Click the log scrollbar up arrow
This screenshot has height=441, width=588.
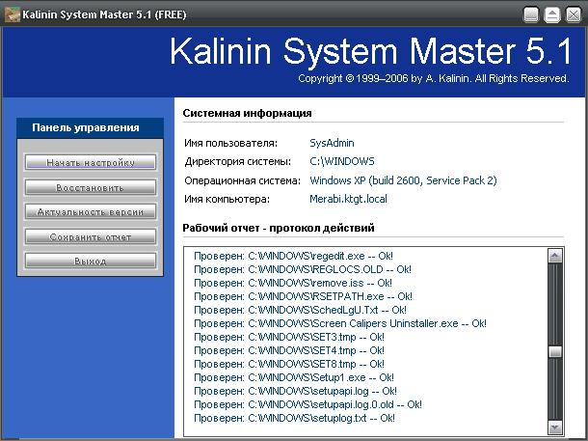[555, 256]
